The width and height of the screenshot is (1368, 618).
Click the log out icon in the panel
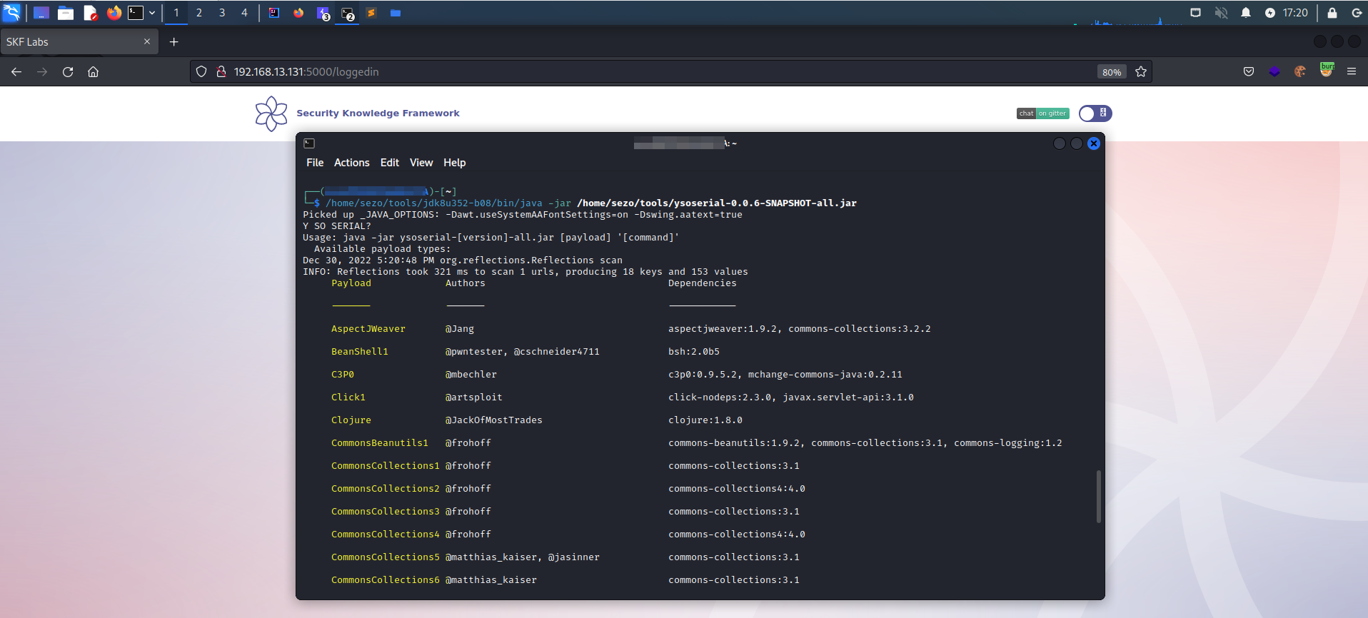tap(1357, 13)
